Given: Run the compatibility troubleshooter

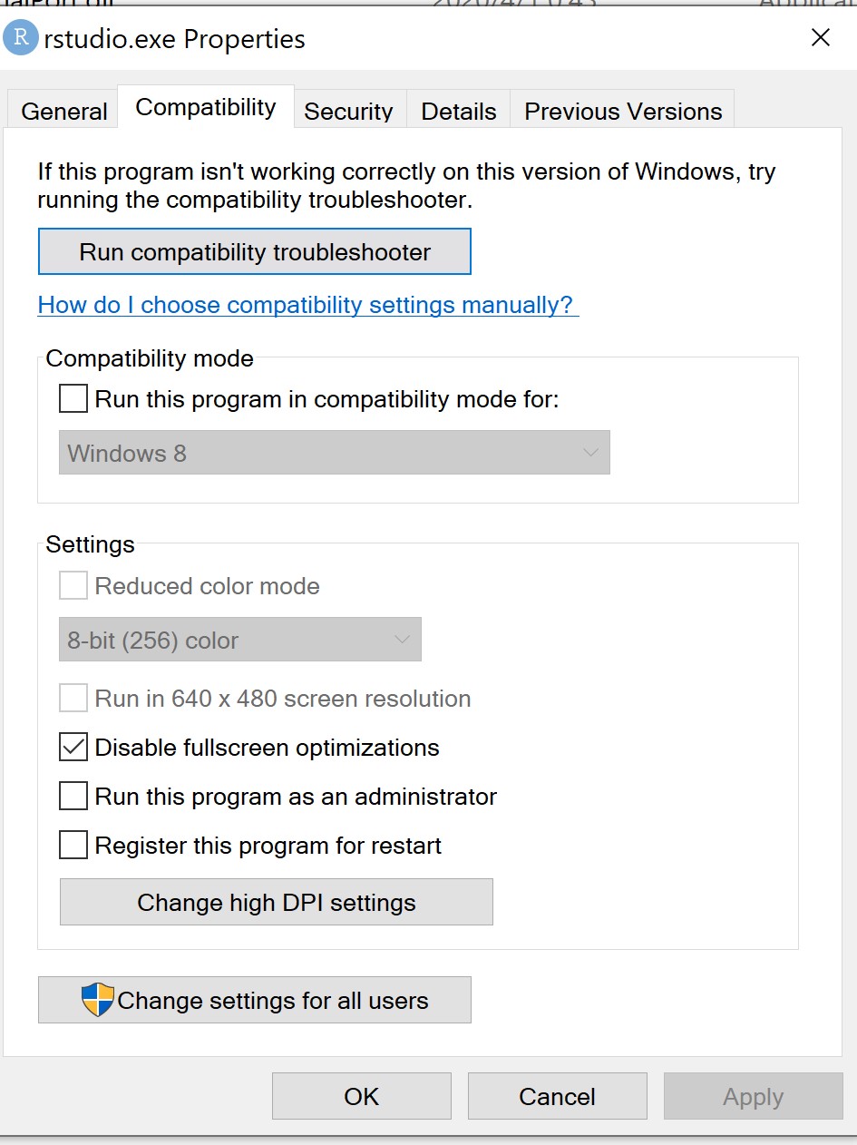Looking at the screenshot, I should pos(255,251).
